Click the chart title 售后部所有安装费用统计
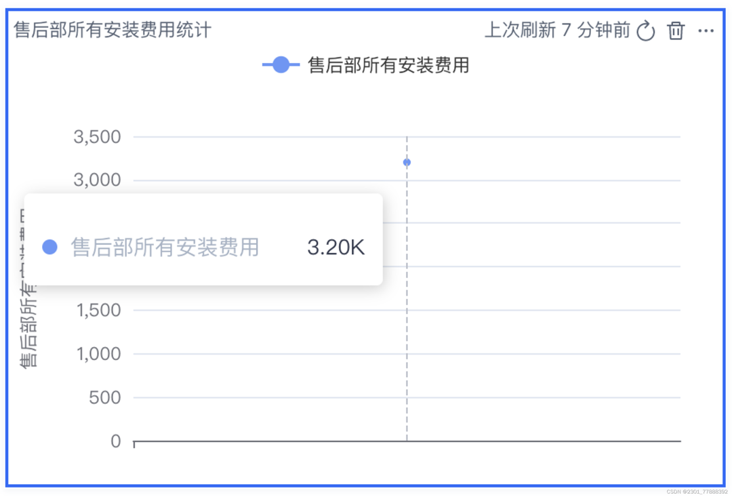Screen dimensions: 732x497 click(113, 31)
